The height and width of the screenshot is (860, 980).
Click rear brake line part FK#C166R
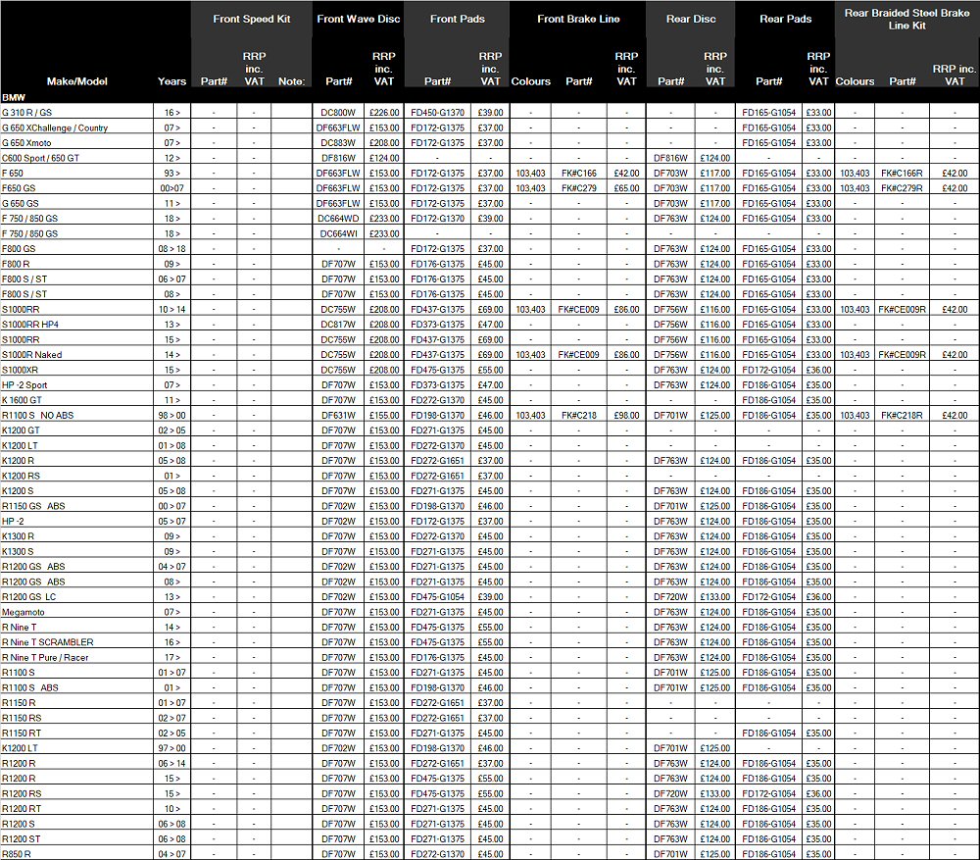(902, 174)
